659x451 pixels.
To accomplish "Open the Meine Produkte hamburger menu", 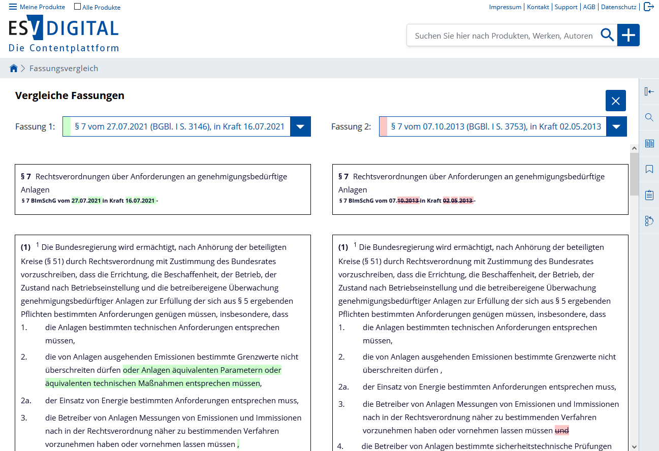I will pos(13,7).
